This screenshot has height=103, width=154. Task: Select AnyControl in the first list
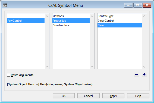(x=26, y=21)
